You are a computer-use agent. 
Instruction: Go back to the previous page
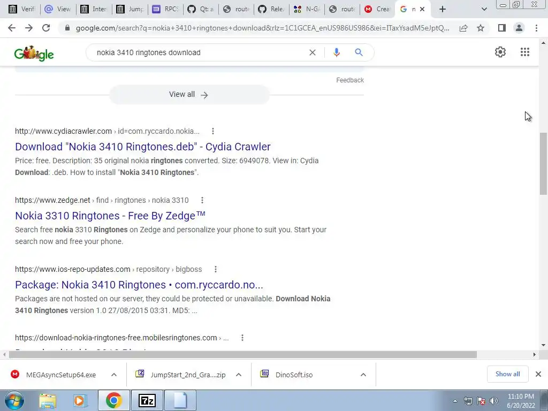tap(12, 28)
